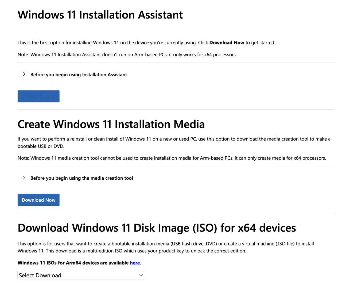Click bold 'Windows 11 ISOs for Arm64 devices' text
The width and height of the screenshot is (342, 283).
pos(73,263)
